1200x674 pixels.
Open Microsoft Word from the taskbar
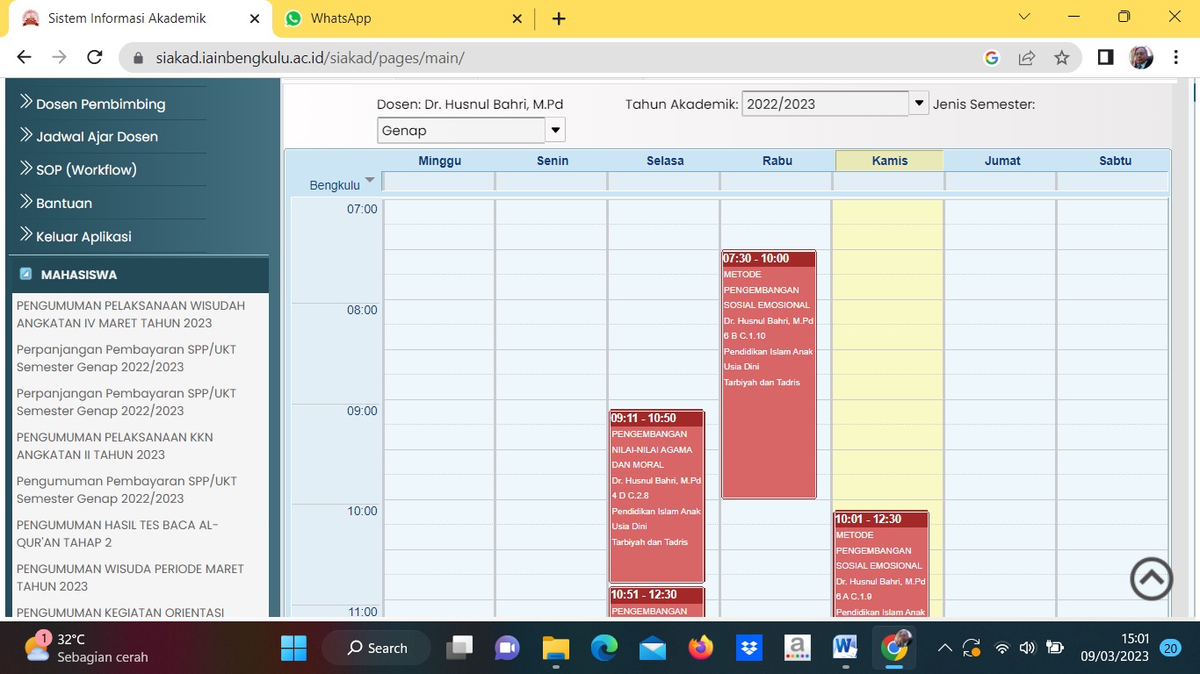pos(844,648)
